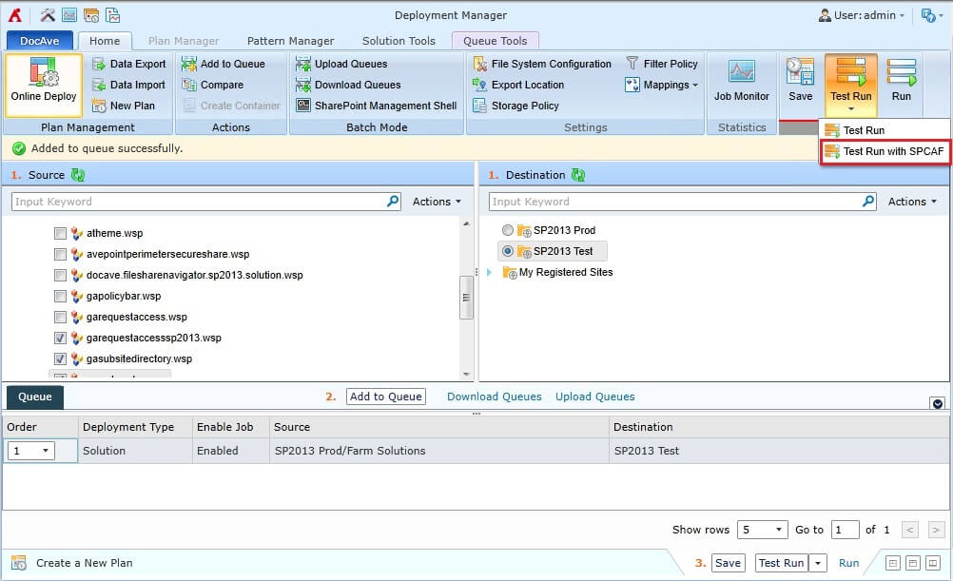Click the bottom Save button
Viewport: 953px width, 581px height.
click(729, 563)
